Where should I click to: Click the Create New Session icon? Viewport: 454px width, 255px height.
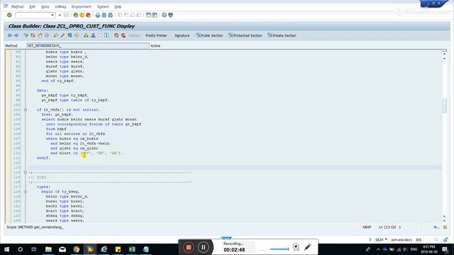[x=148, y=15]
